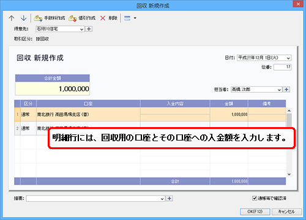Click the table scroll down arrow
The width and height of the screenshot is (306, 220).
tap(289, 174)
